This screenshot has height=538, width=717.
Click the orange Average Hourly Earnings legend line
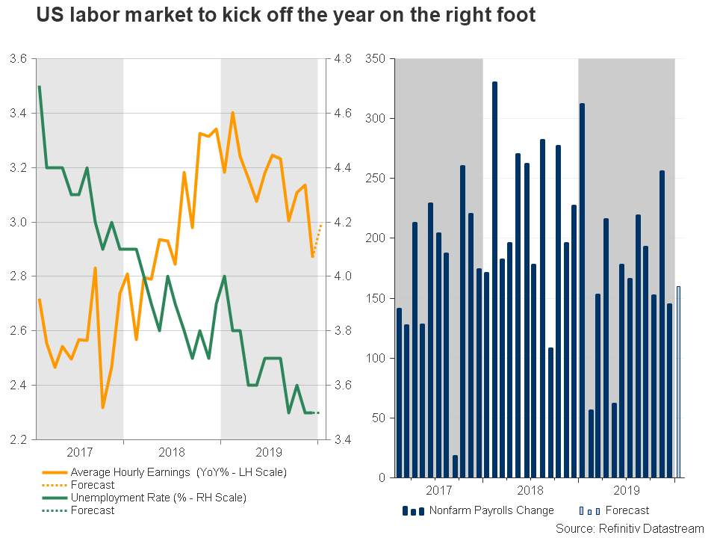click(54, 472)
